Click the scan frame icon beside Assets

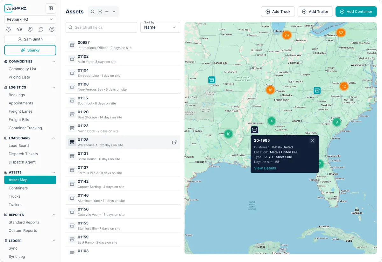[100, 11]
